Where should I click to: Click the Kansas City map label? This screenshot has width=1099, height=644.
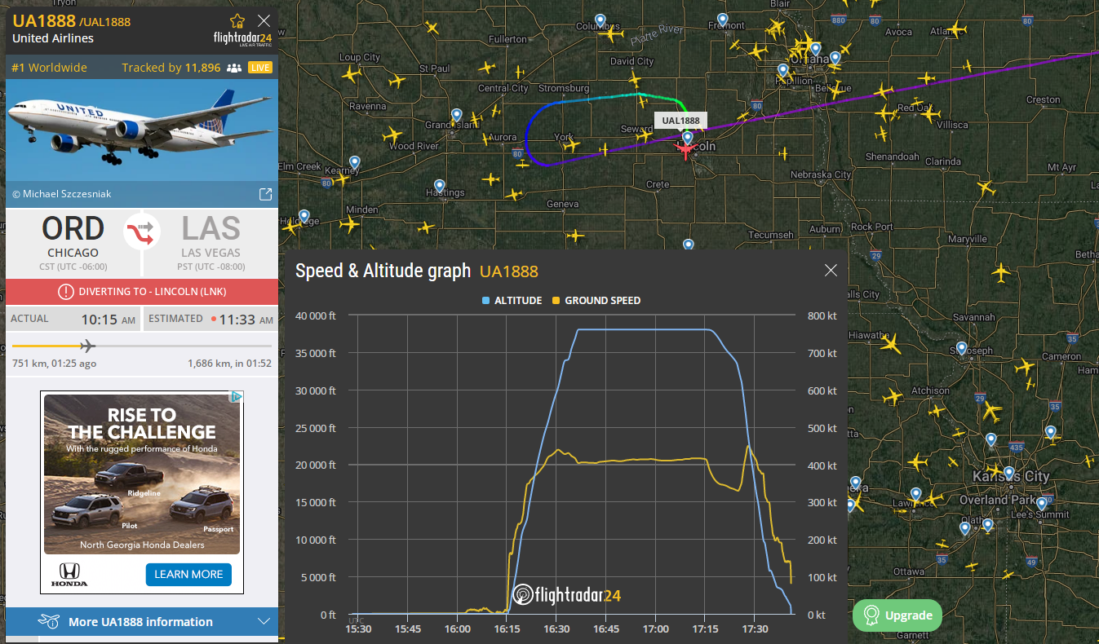coord(1010,476)
